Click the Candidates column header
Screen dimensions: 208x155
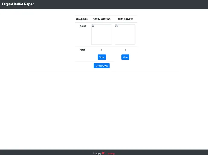click(x=82, y=19)
